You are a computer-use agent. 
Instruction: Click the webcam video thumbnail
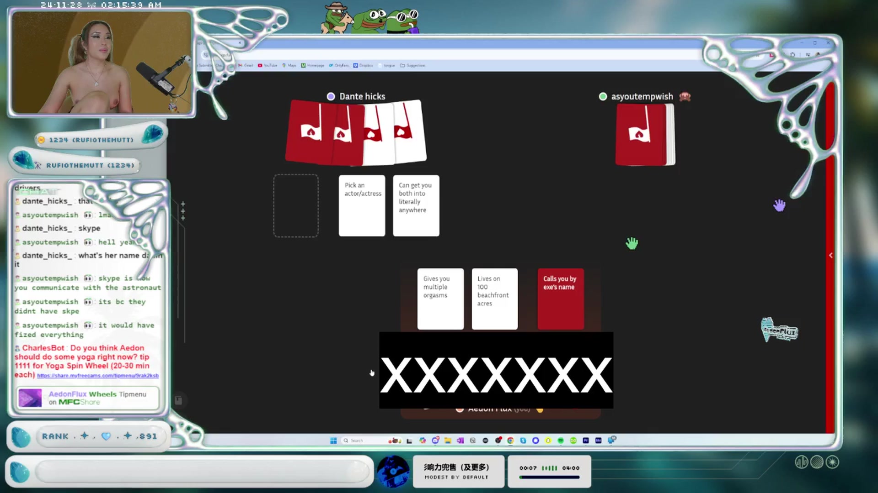(101, 62)
